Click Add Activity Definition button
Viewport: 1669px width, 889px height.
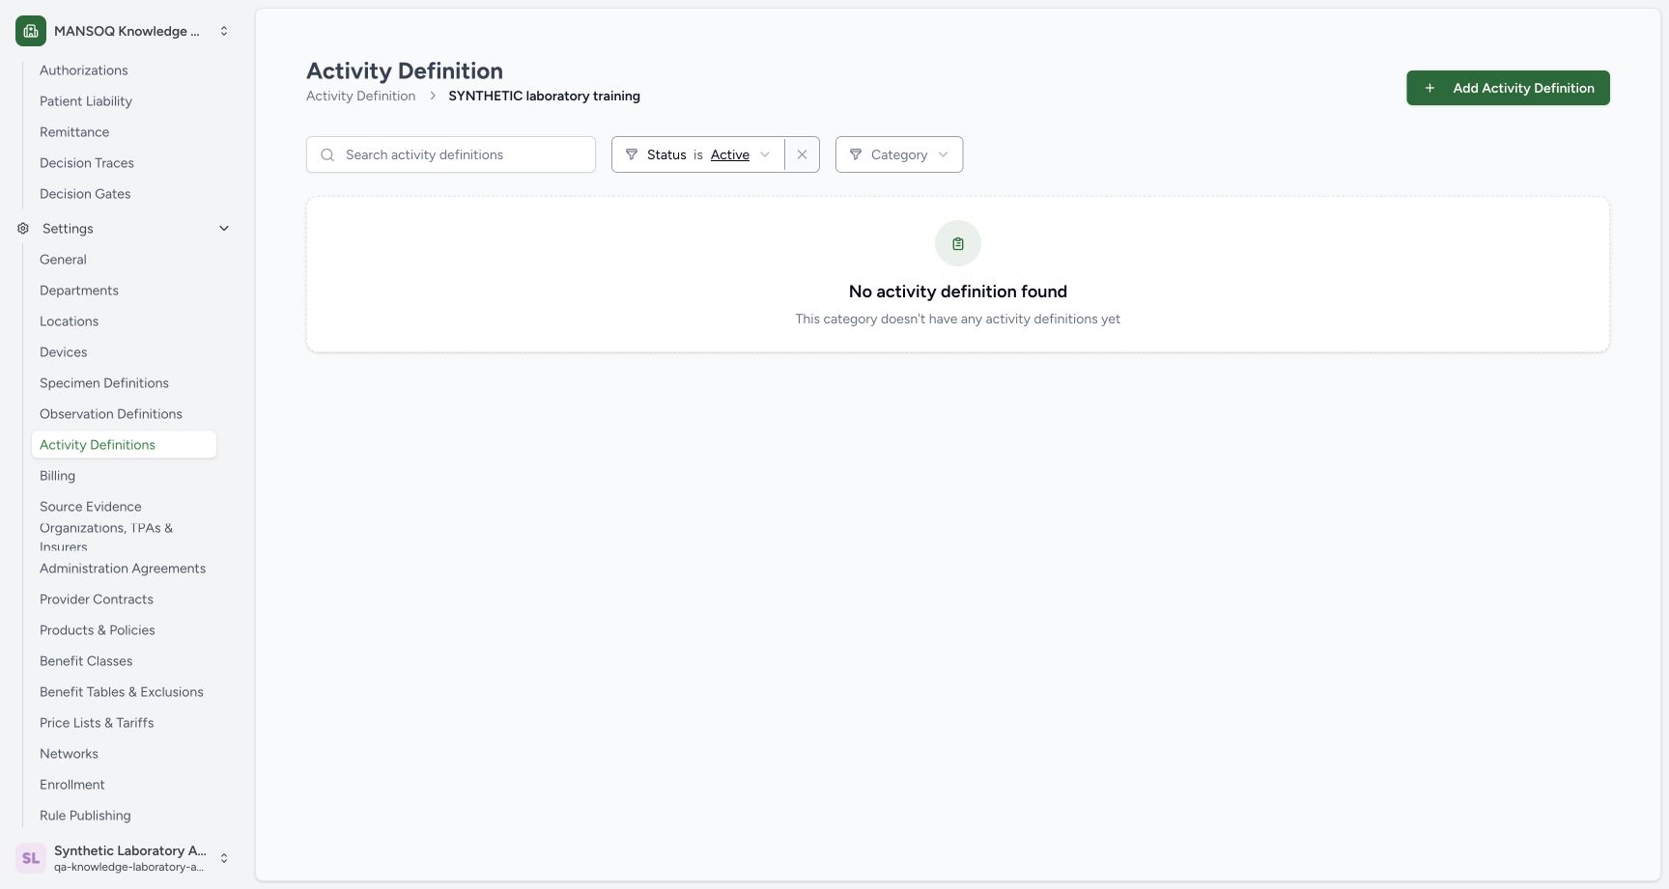1508,88
